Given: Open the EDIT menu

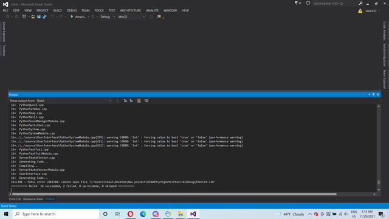Looking at the screenshot, I should [x=16, y=10].
